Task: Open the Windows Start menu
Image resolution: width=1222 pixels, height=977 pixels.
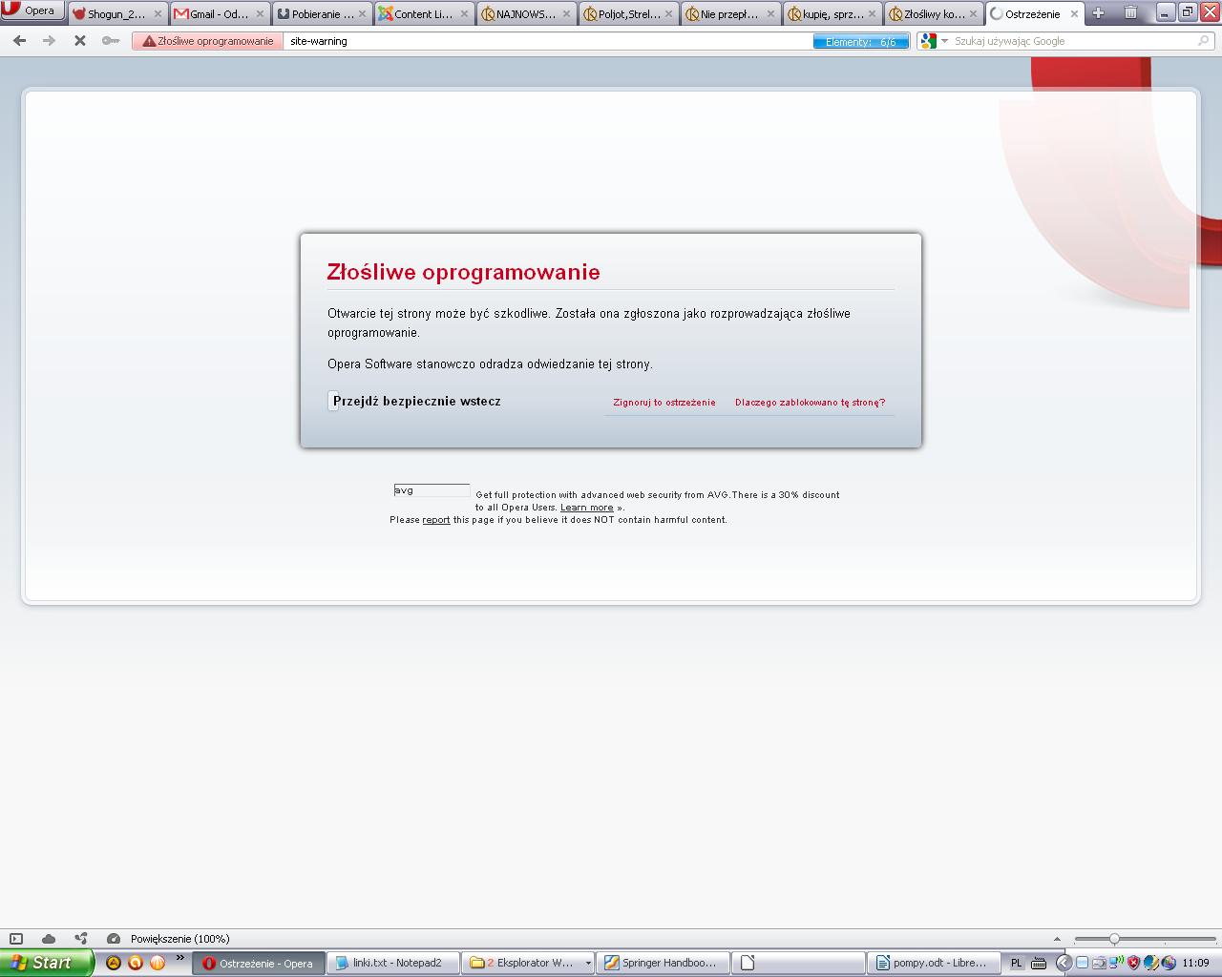Action: point(47,963)
